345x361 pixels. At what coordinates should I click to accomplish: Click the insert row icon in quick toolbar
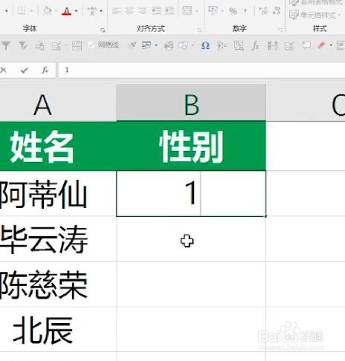(39, 46)
